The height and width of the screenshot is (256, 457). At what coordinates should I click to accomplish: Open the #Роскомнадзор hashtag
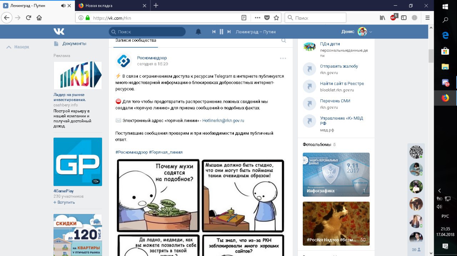131,152
